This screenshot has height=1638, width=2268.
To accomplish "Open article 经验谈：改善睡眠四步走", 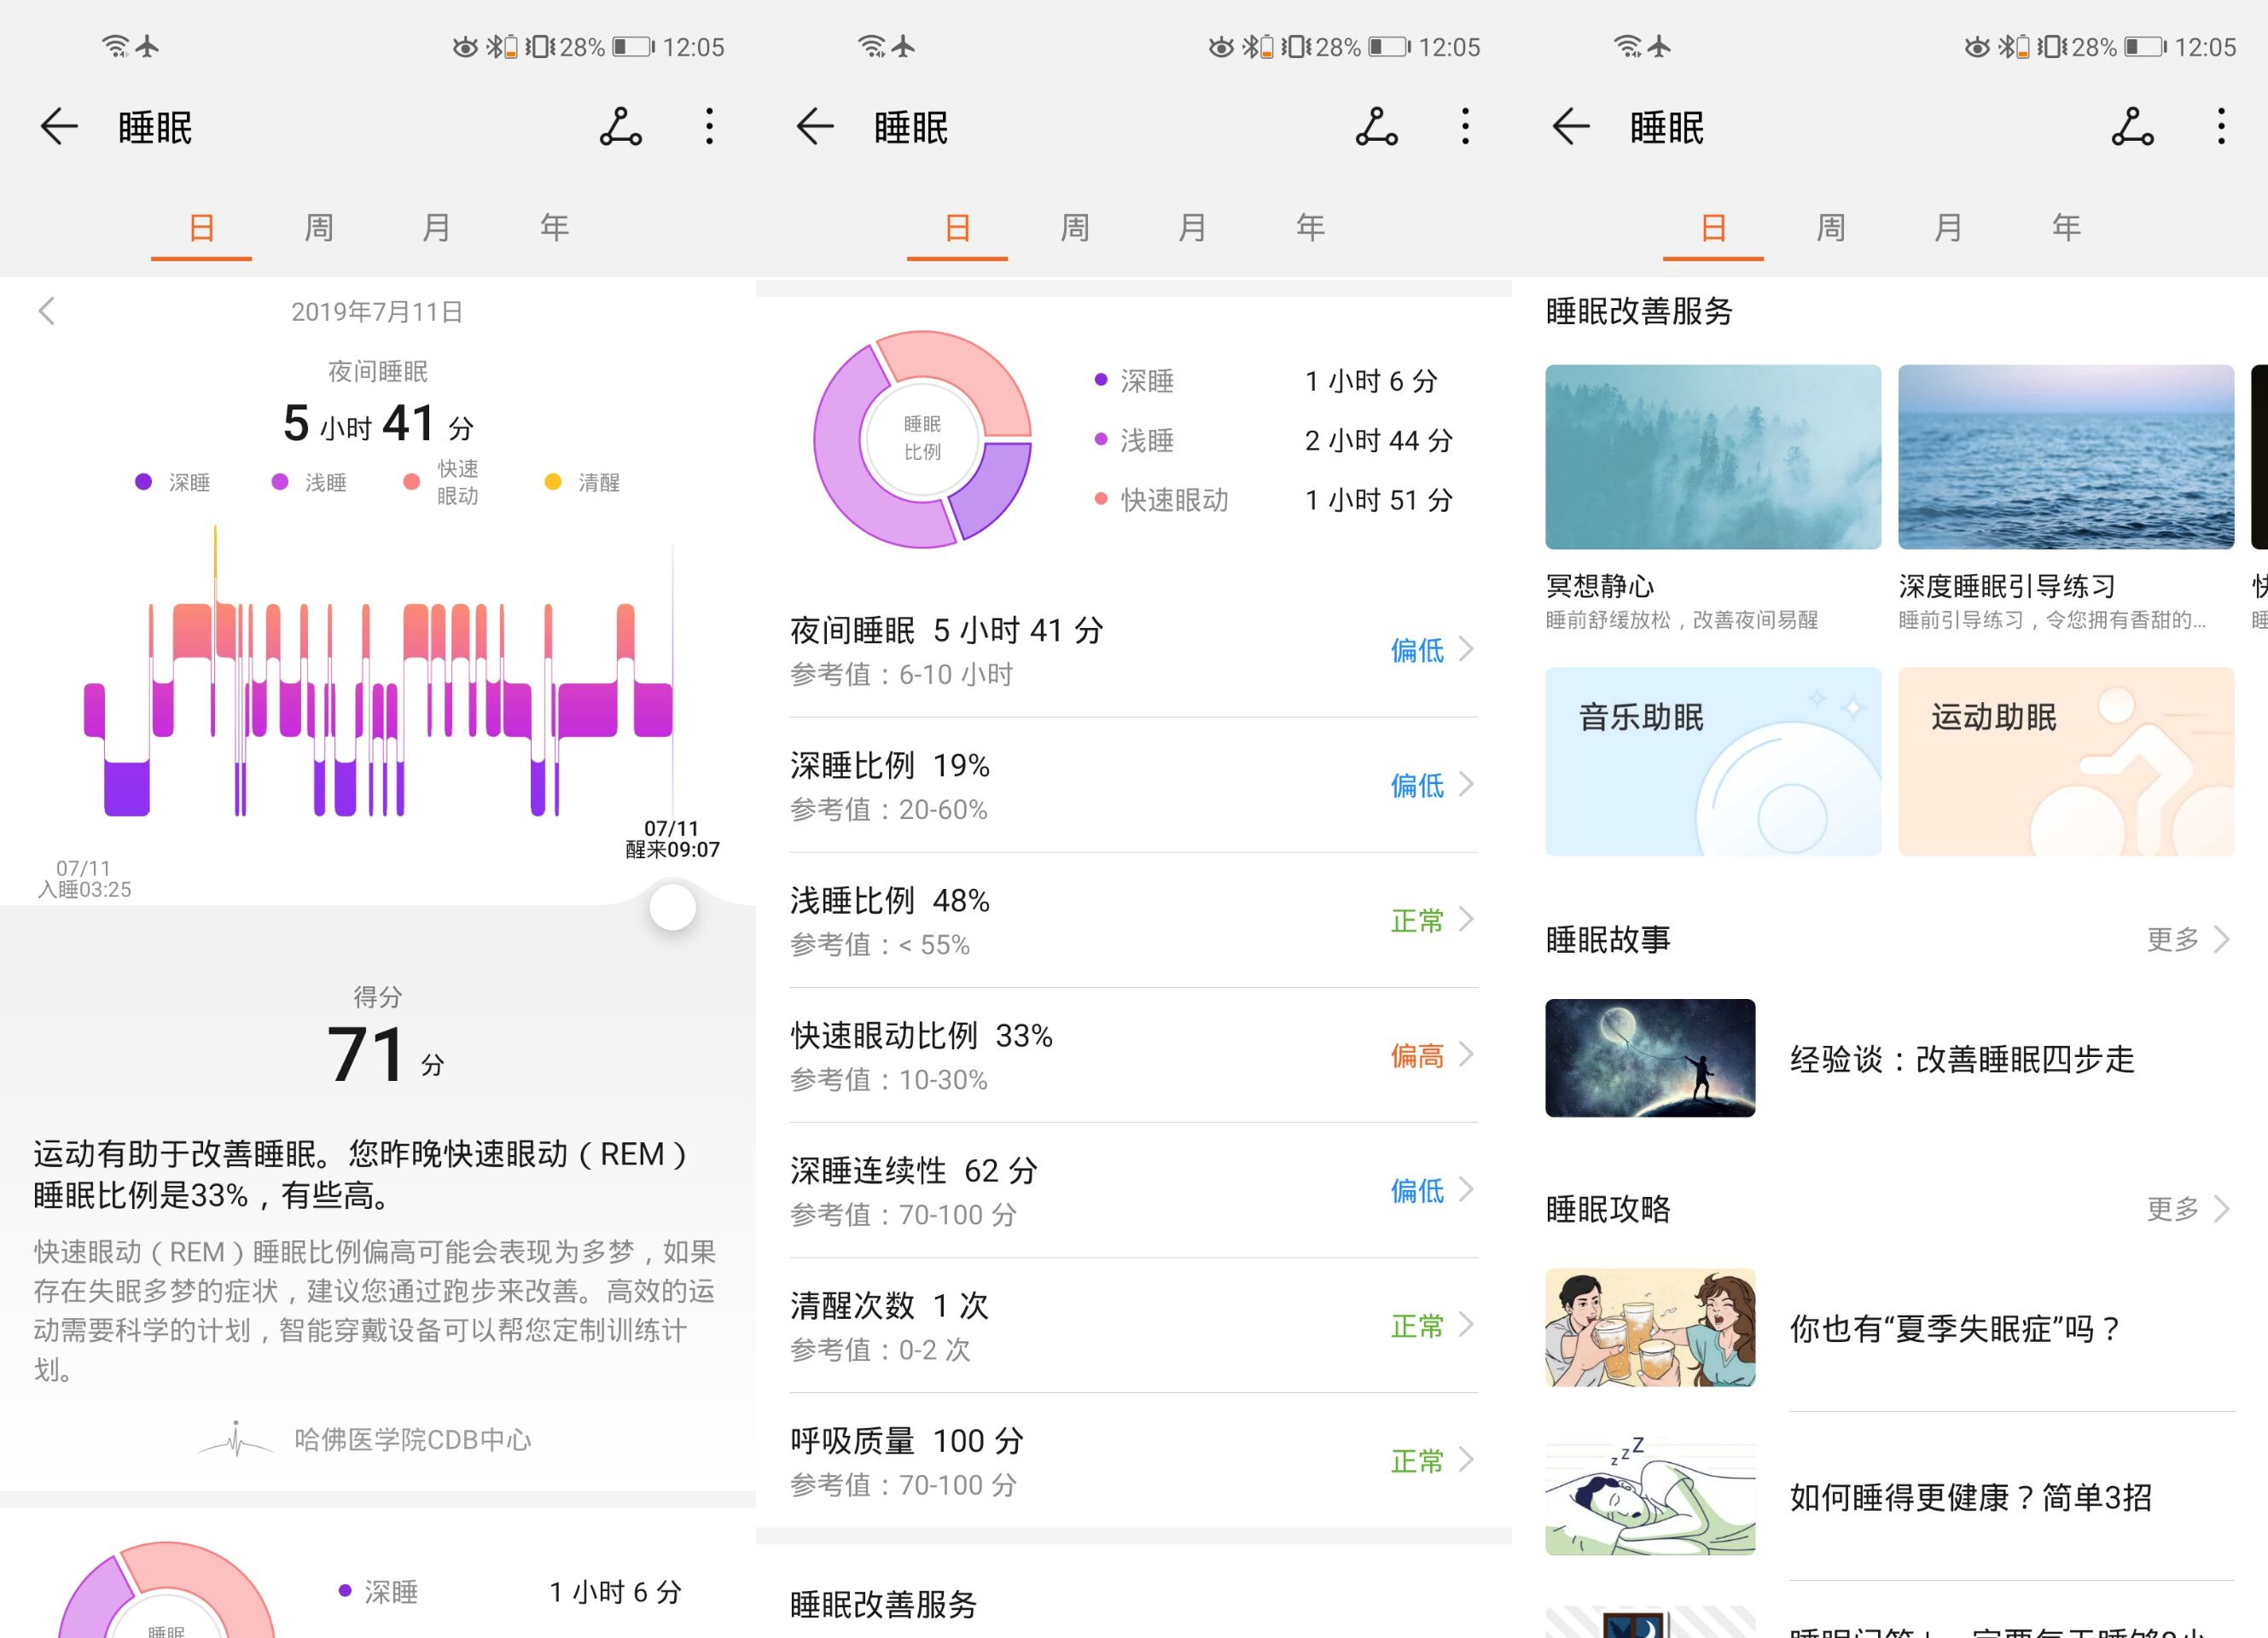I will (1962, 1059).
